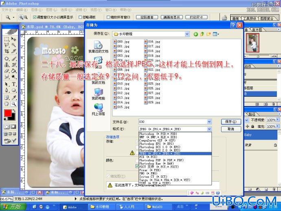Screen dimensions: 281x211
Task: Switch to the 直方图 histogram tab
Action: 257,30
